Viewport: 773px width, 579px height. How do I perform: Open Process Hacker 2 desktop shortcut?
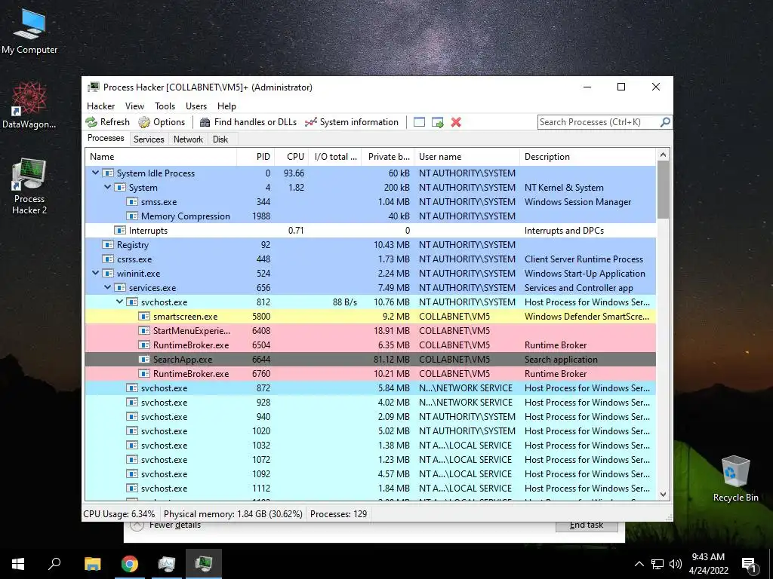pyautogui.click(x=29, y=187)
